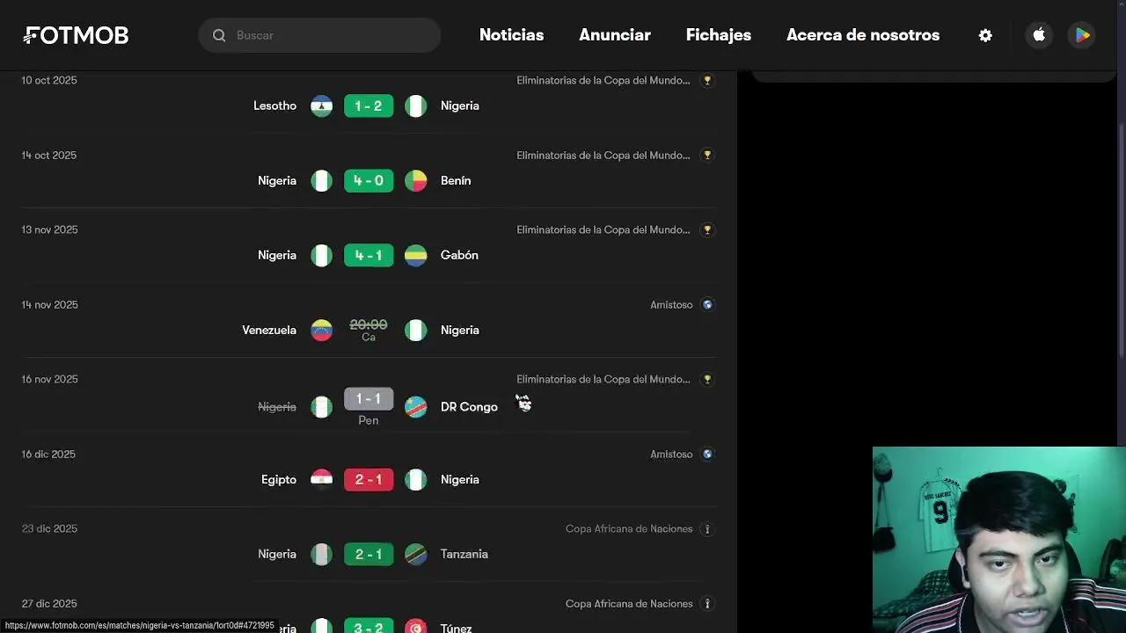Click the DR Congo team name
The height and width of the screenshot is (633, 1126).
(x=469, y=406)
